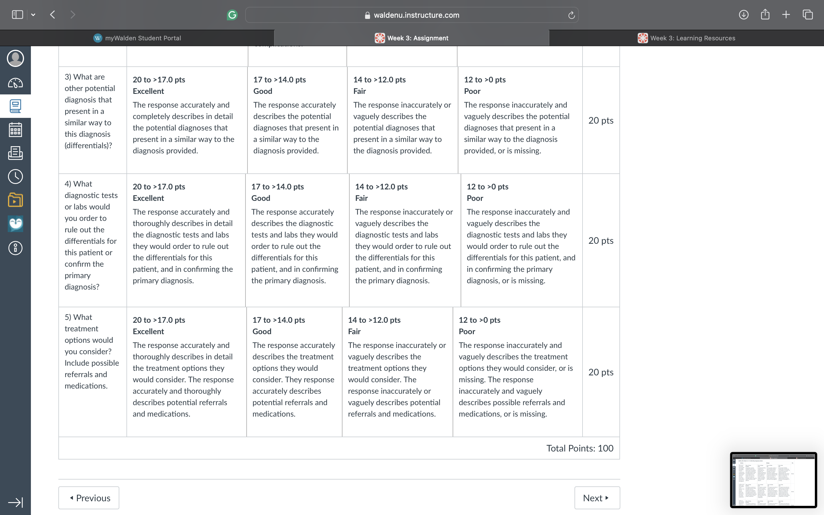Screen dimensions: 824x515
Task: Open the Studio media folder icon
Action: 15,200
